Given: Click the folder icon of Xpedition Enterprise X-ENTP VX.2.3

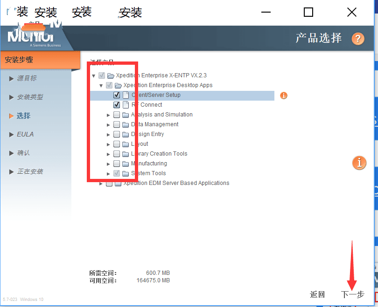Looking at the screenshot, I should pos(111,76).
